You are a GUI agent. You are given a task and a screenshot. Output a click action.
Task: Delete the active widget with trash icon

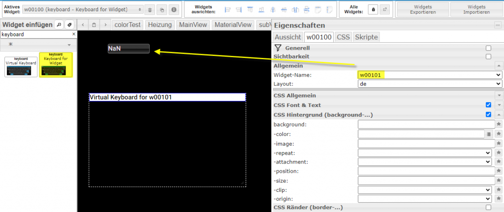click(x=150, y=9)
